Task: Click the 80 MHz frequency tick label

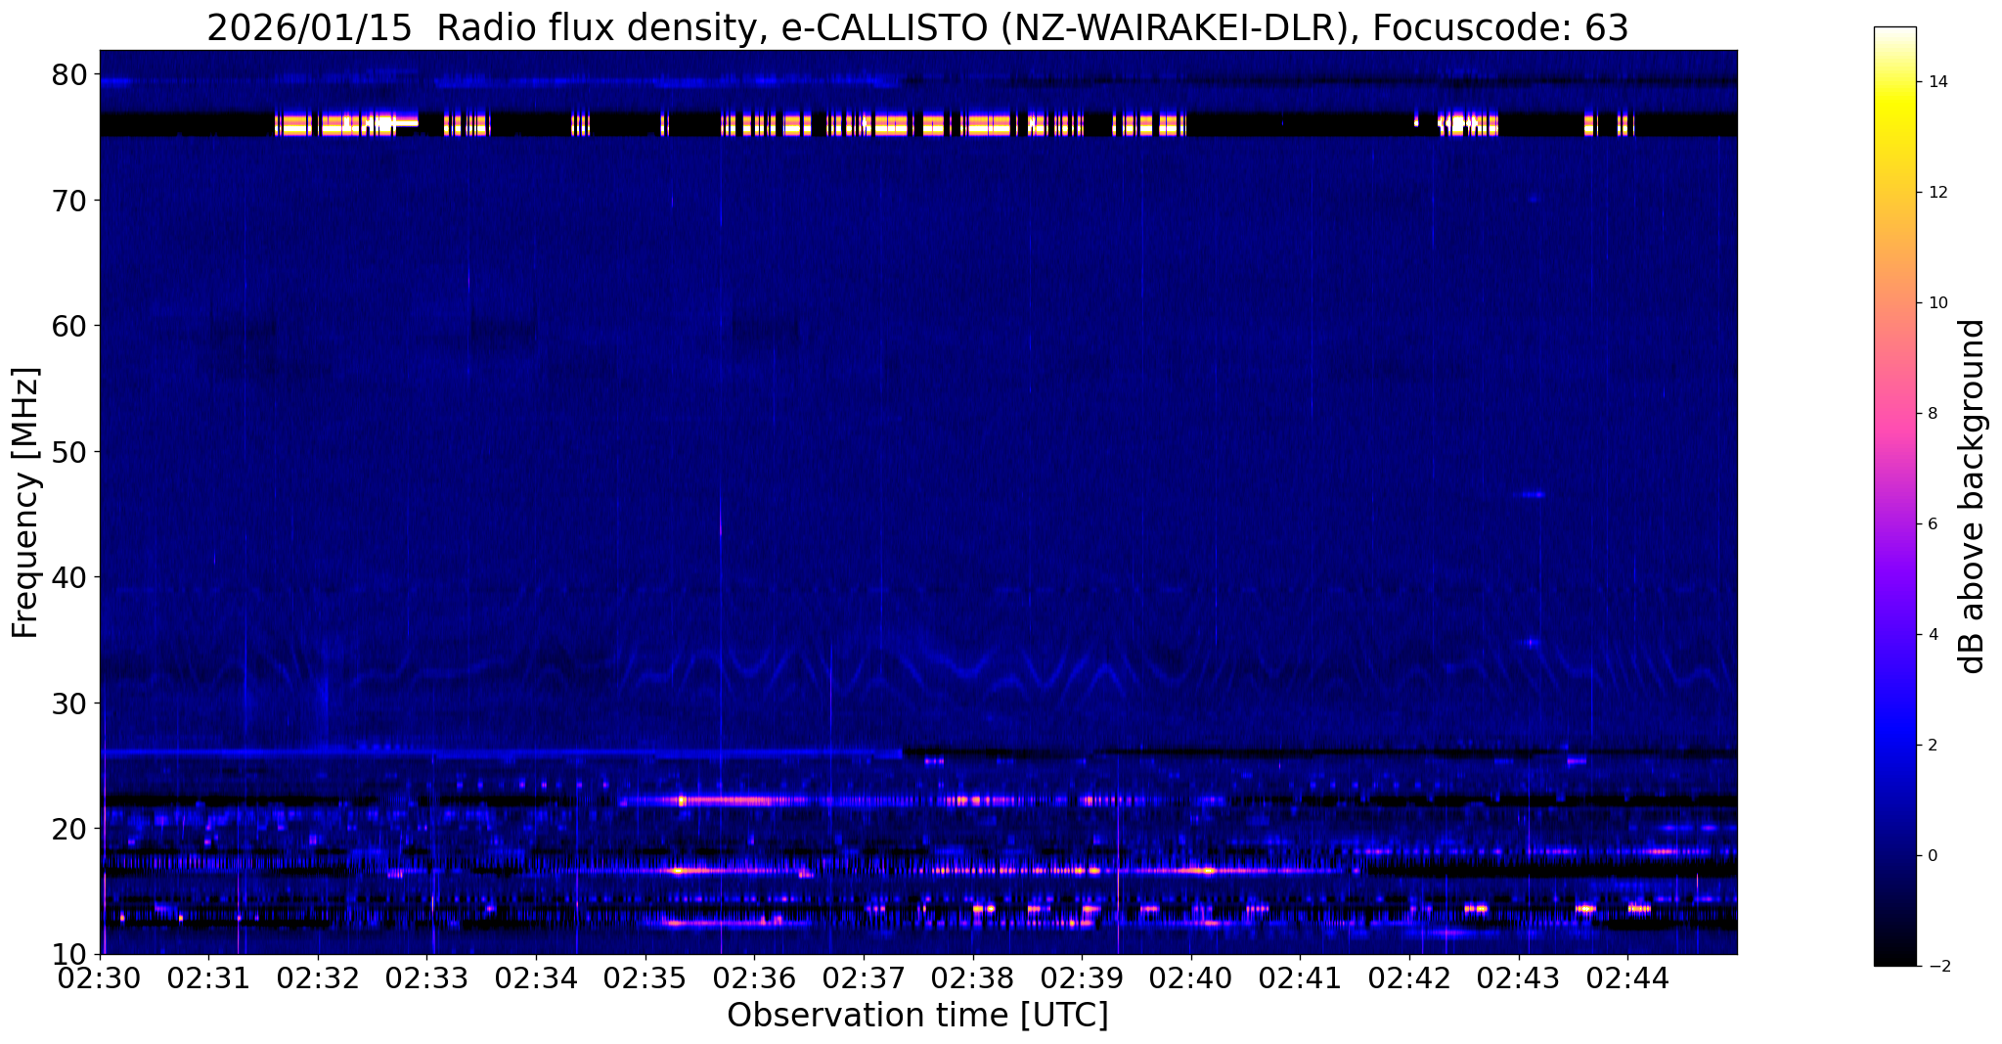Action: tap(71, 74)
